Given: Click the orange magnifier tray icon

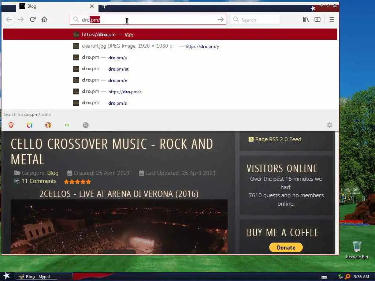Looking at the screenshot, I should click(348, 277).
